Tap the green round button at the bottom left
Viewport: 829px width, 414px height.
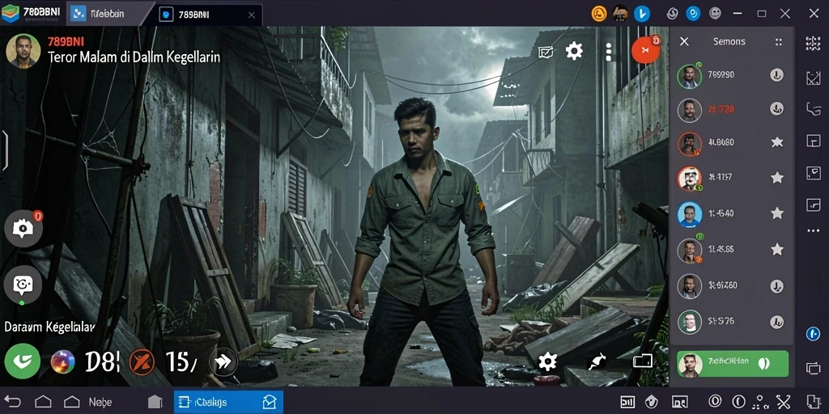[x=22, y=361]
